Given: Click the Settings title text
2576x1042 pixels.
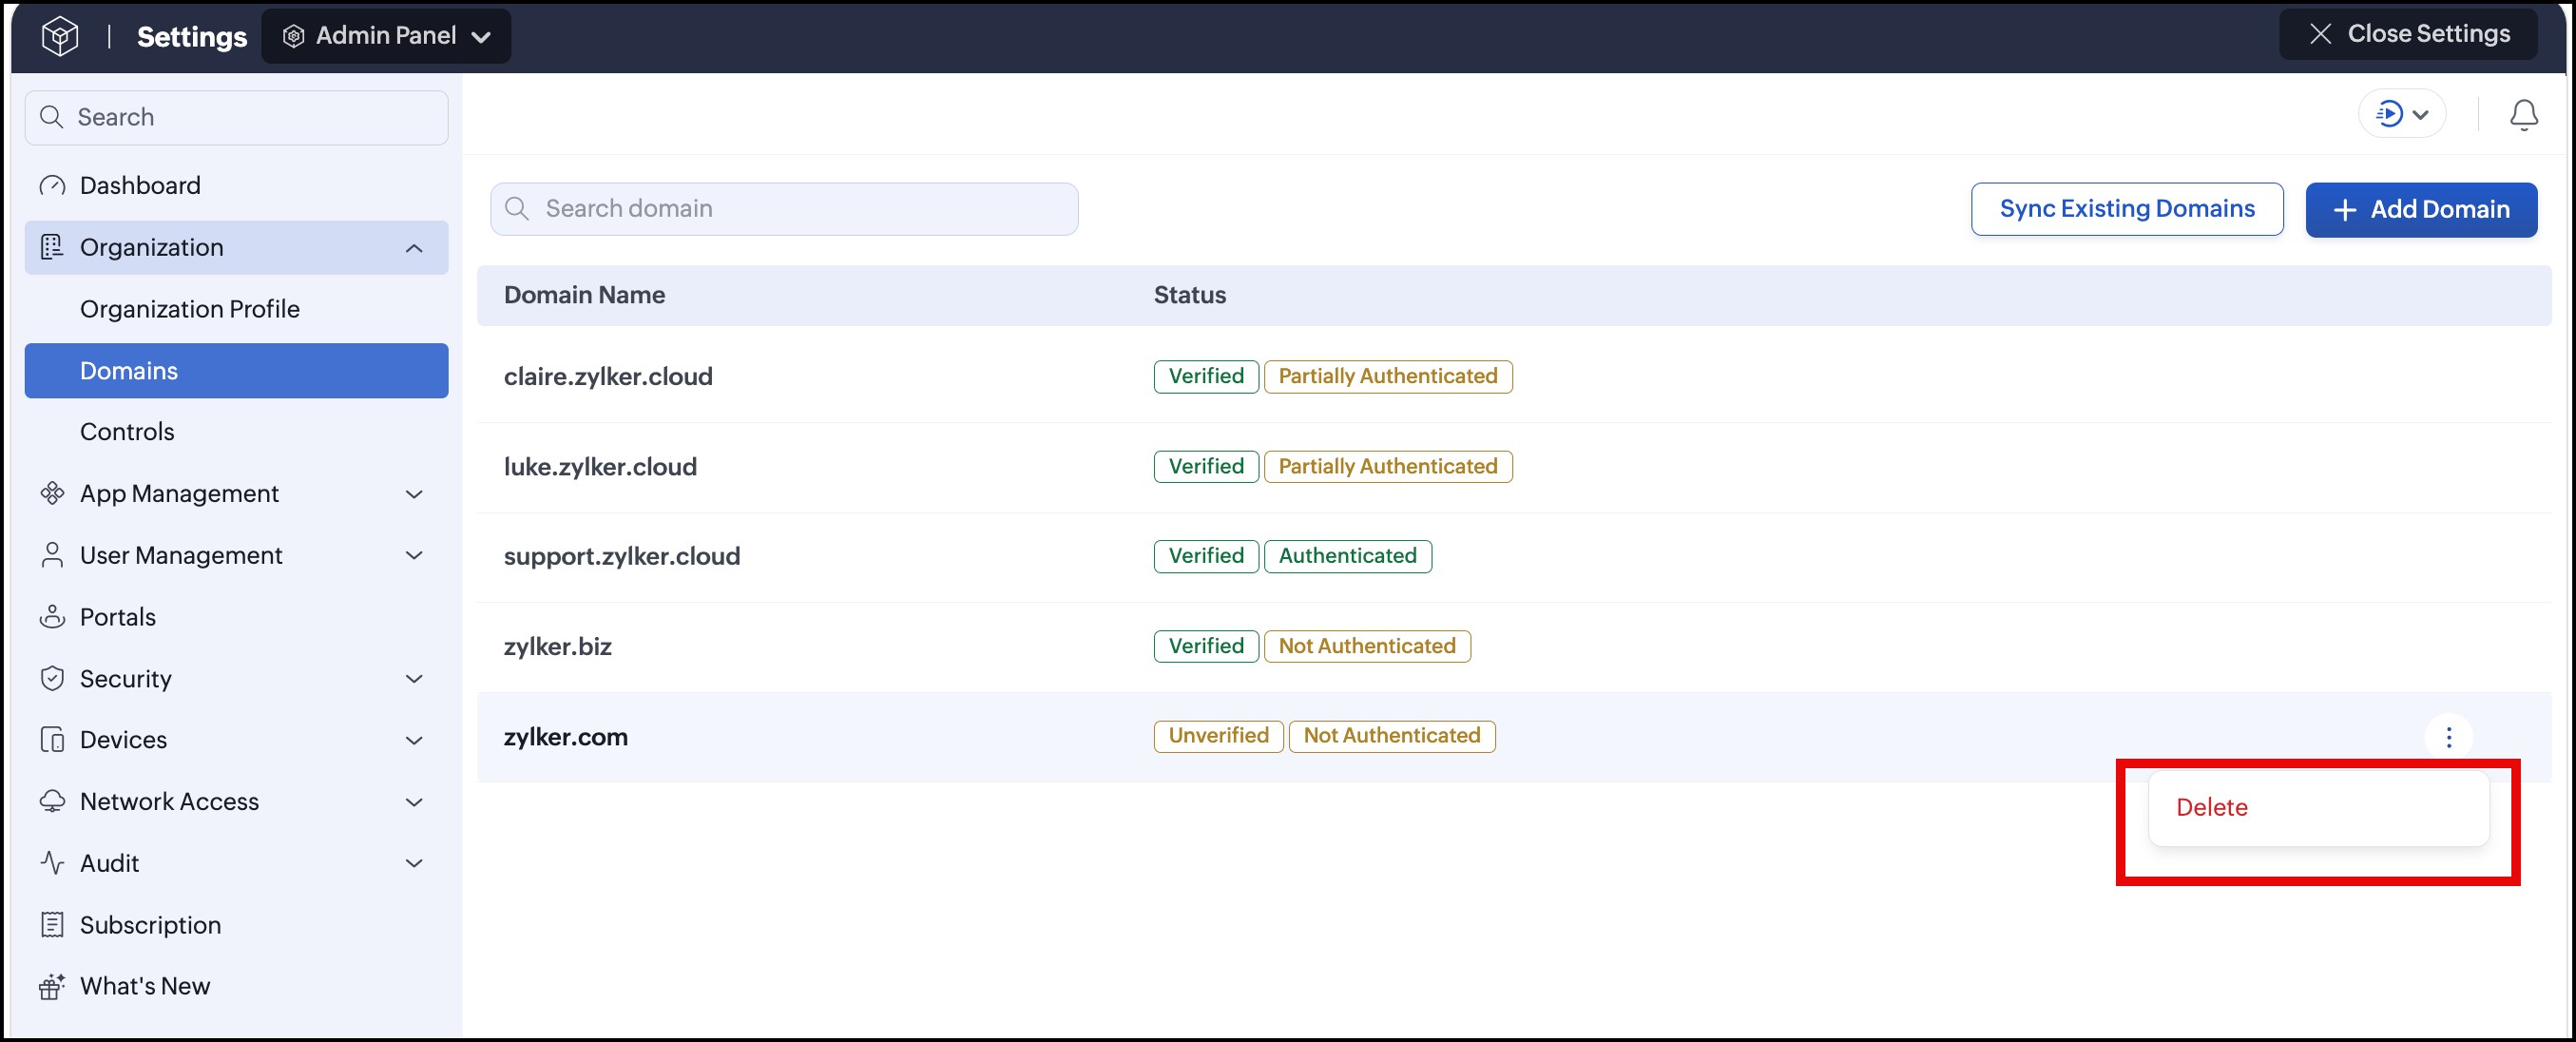Looking at the screenshot, I should 192,37.
